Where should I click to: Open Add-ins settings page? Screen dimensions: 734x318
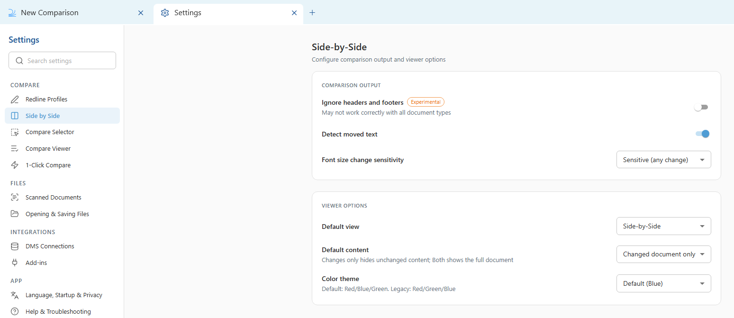[x=62, y=263]
